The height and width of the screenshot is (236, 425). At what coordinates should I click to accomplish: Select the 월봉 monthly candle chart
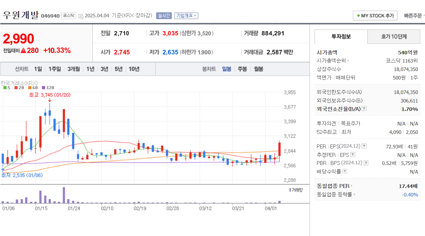pyautogui.click(x=258, y=69)
